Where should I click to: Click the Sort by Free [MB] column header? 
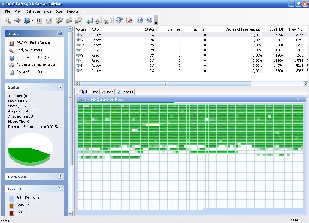coord(295,29)
